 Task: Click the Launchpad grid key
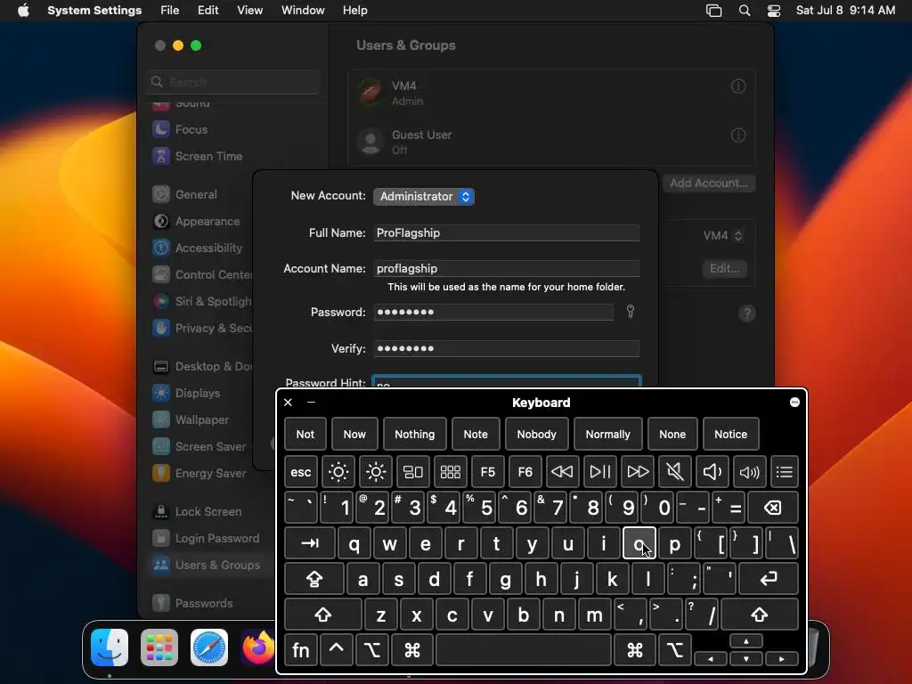coord(450,472)
